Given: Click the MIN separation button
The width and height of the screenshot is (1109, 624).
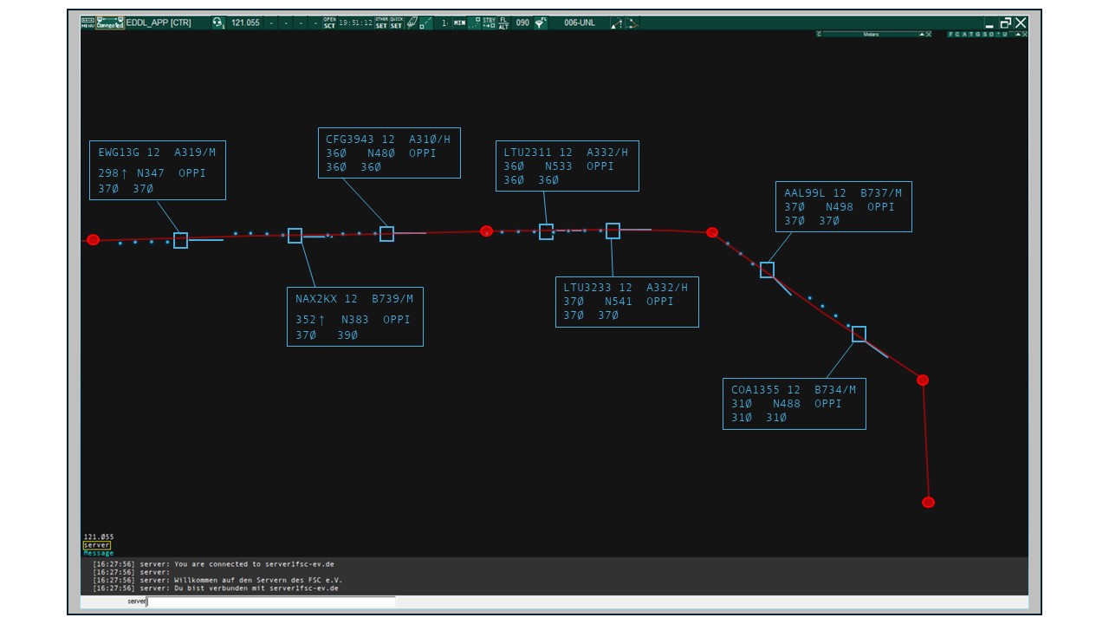Looking at the screenshot, I should (x=459, y=23).
